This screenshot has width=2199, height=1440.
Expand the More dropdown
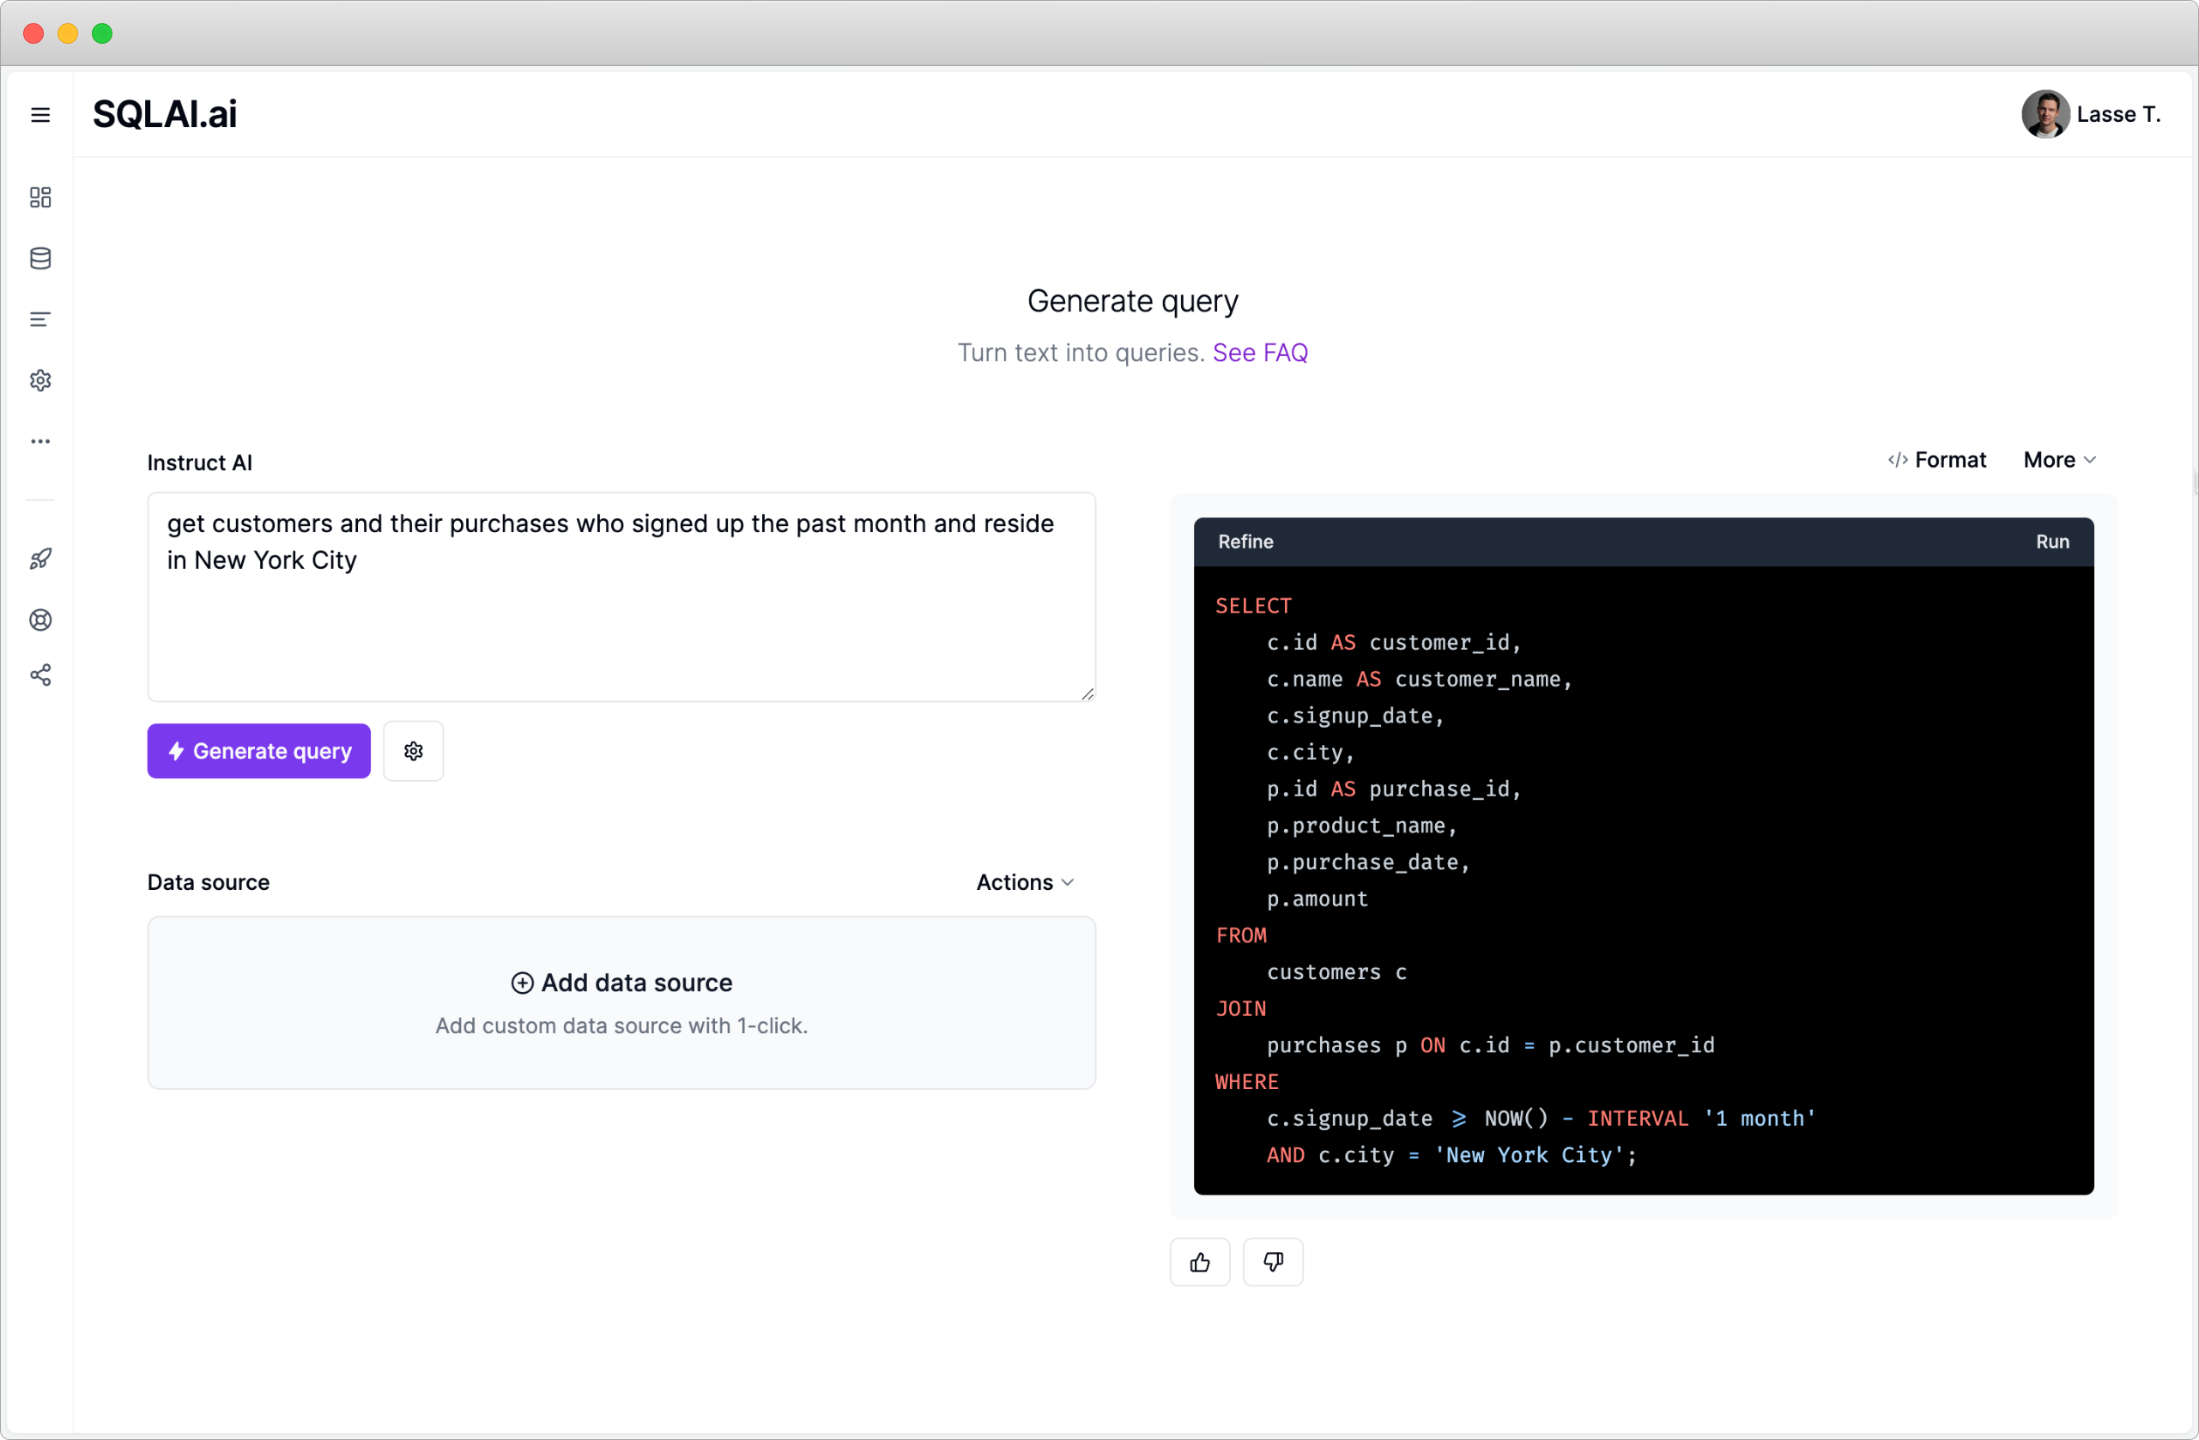tap(2058, 460)
